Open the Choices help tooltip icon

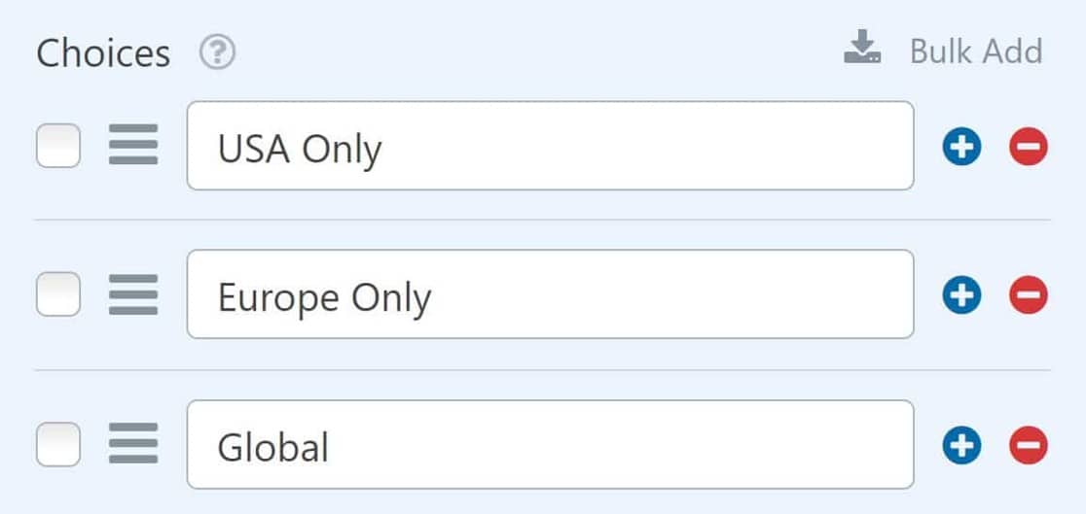[x=217, y=52]
